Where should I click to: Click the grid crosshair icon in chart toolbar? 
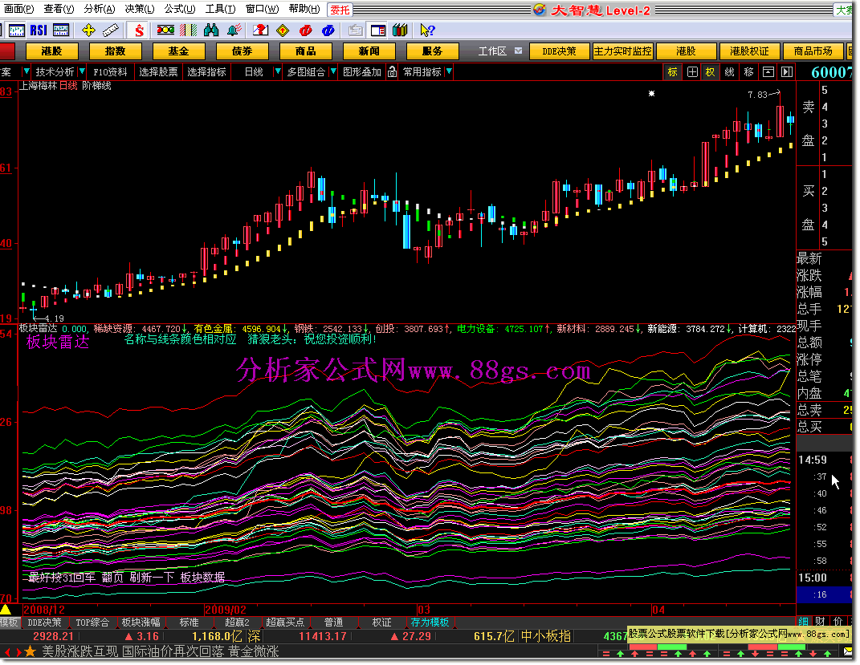pyautogui.click(x=692, y=71)
